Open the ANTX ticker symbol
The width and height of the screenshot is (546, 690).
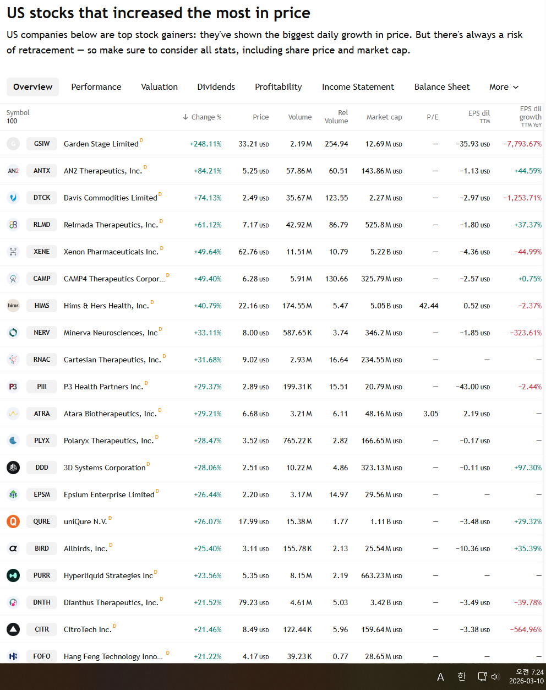click(x=42, y=171)
